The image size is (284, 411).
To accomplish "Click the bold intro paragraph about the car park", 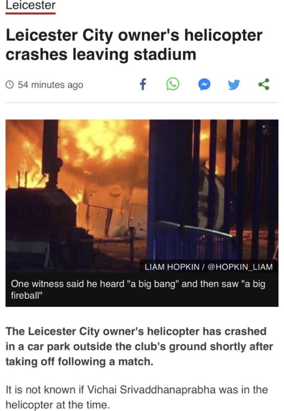I will (139, 346).
